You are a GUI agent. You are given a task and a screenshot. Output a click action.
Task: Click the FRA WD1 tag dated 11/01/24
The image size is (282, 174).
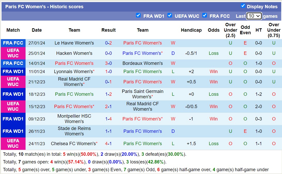pos(13,72)
